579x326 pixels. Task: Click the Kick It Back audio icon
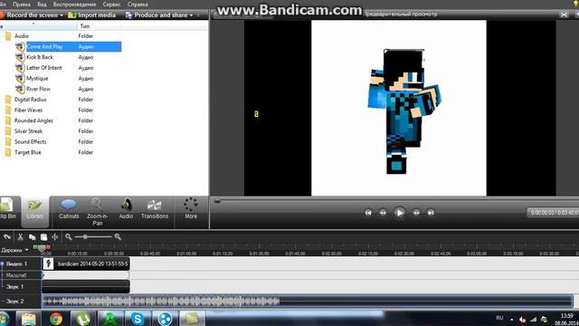coord(20,57)
